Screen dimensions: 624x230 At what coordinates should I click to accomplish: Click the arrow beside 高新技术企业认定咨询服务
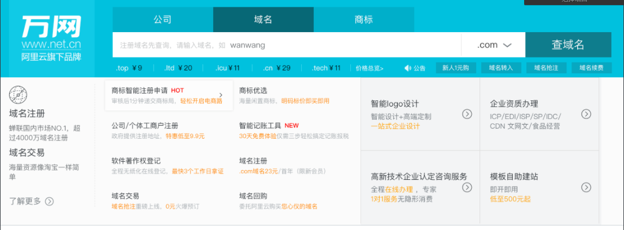click(x=467, y=187)
